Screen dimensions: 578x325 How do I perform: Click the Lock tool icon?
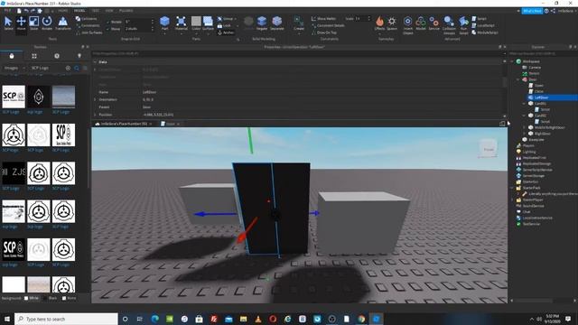pyautogui.click(x=224, y=25)
